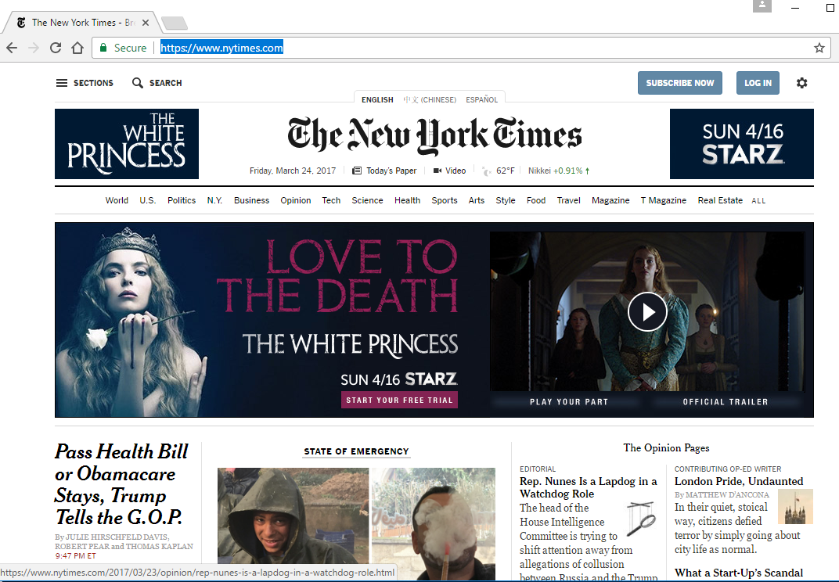Click the magnifying glass puppet editorial illustration
Viewport: 839px width, 582px height.
pyautogui.click(x=640, y=519)
